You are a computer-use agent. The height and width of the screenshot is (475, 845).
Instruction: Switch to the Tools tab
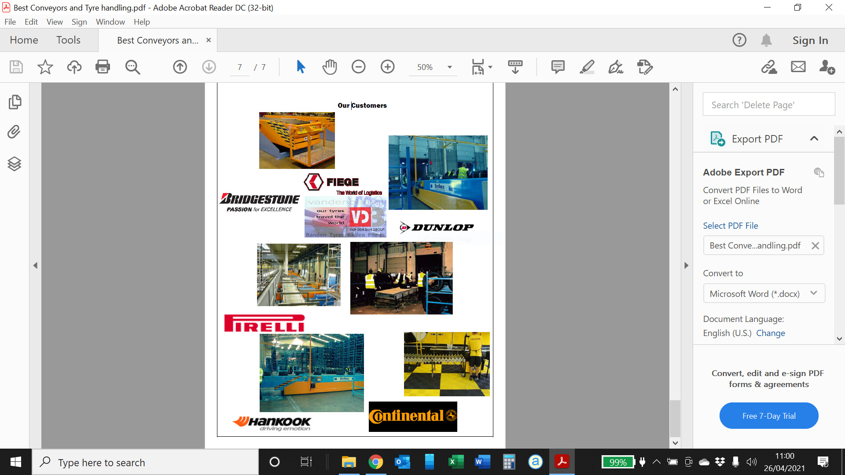pos(68,40)
